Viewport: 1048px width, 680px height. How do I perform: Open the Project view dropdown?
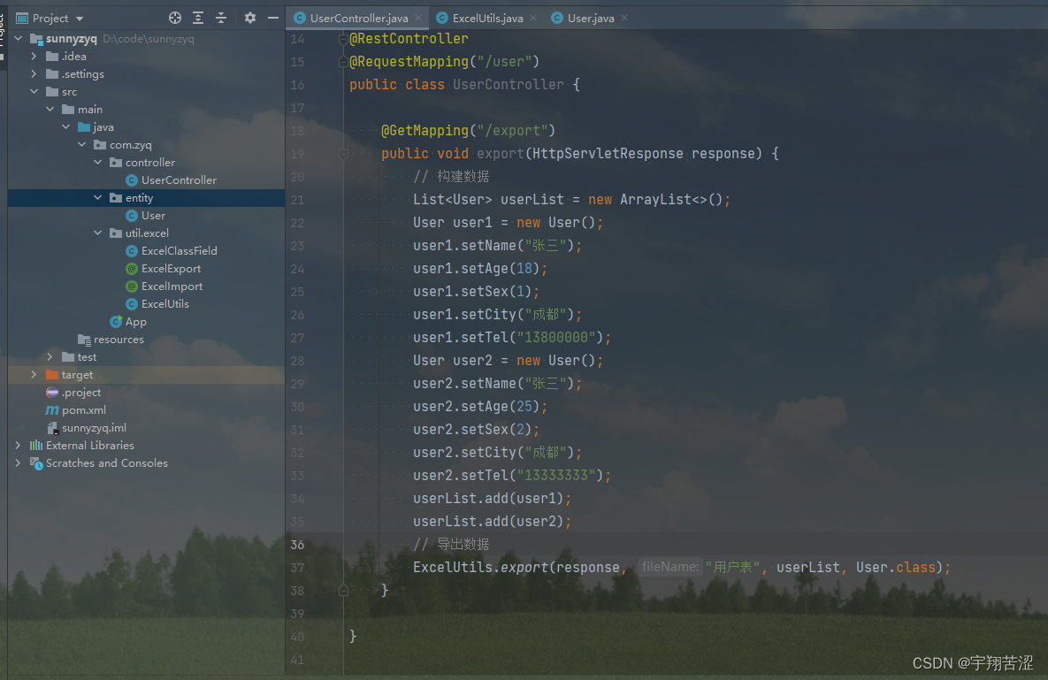point(80,19)
